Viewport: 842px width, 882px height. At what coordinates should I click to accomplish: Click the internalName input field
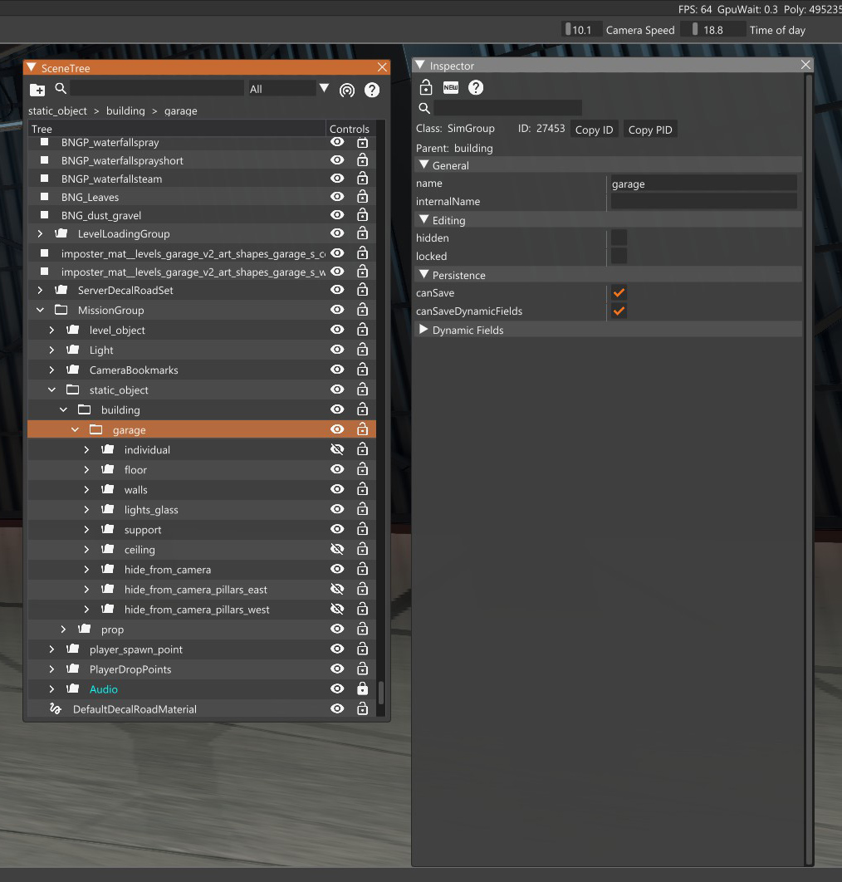coord(703,201)
